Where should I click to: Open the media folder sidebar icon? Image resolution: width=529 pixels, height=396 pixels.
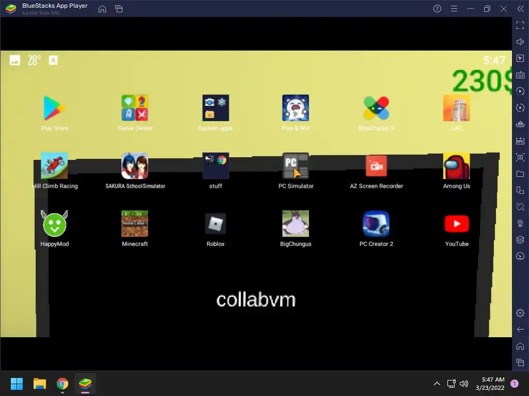pyautogui.click(x=520, y=174)
